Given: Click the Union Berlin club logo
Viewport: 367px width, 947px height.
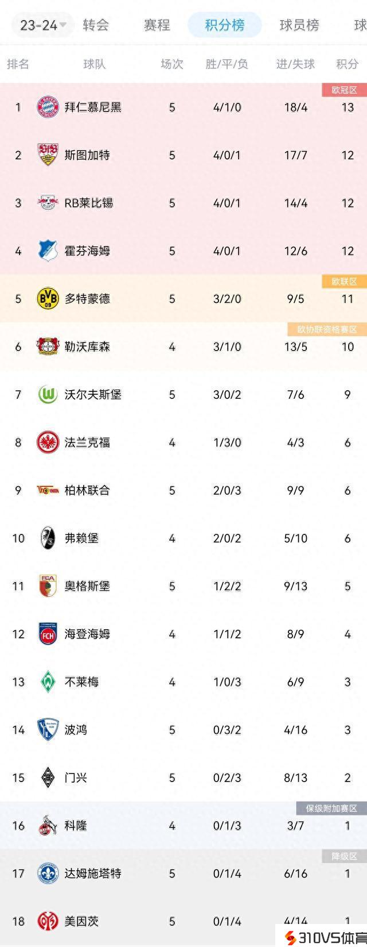Looking at the screenshot, I should point(48,490).
